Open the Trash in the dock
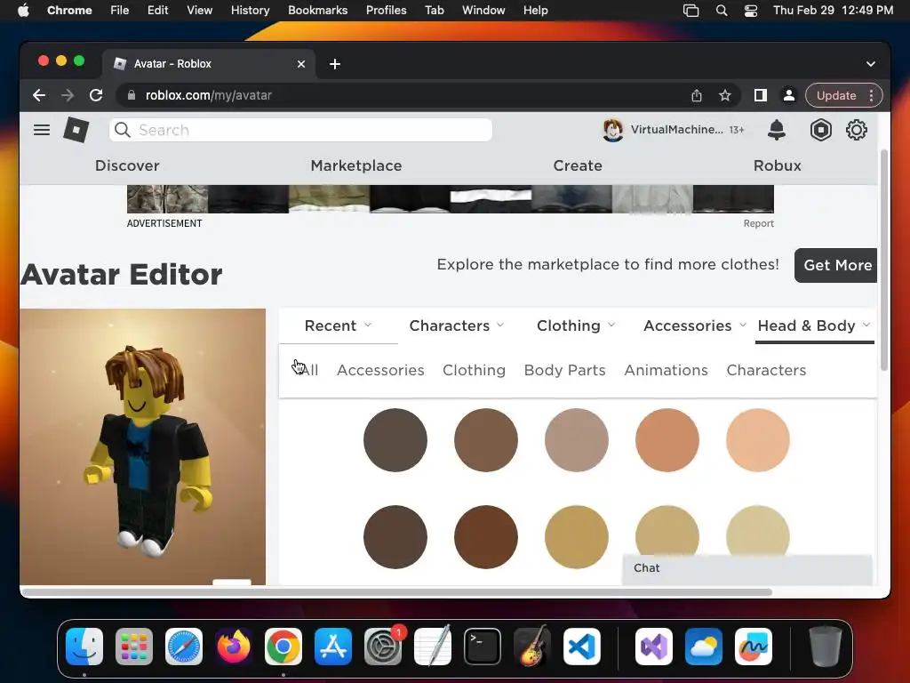Viewport: 910px width, 683px height. 826,647
